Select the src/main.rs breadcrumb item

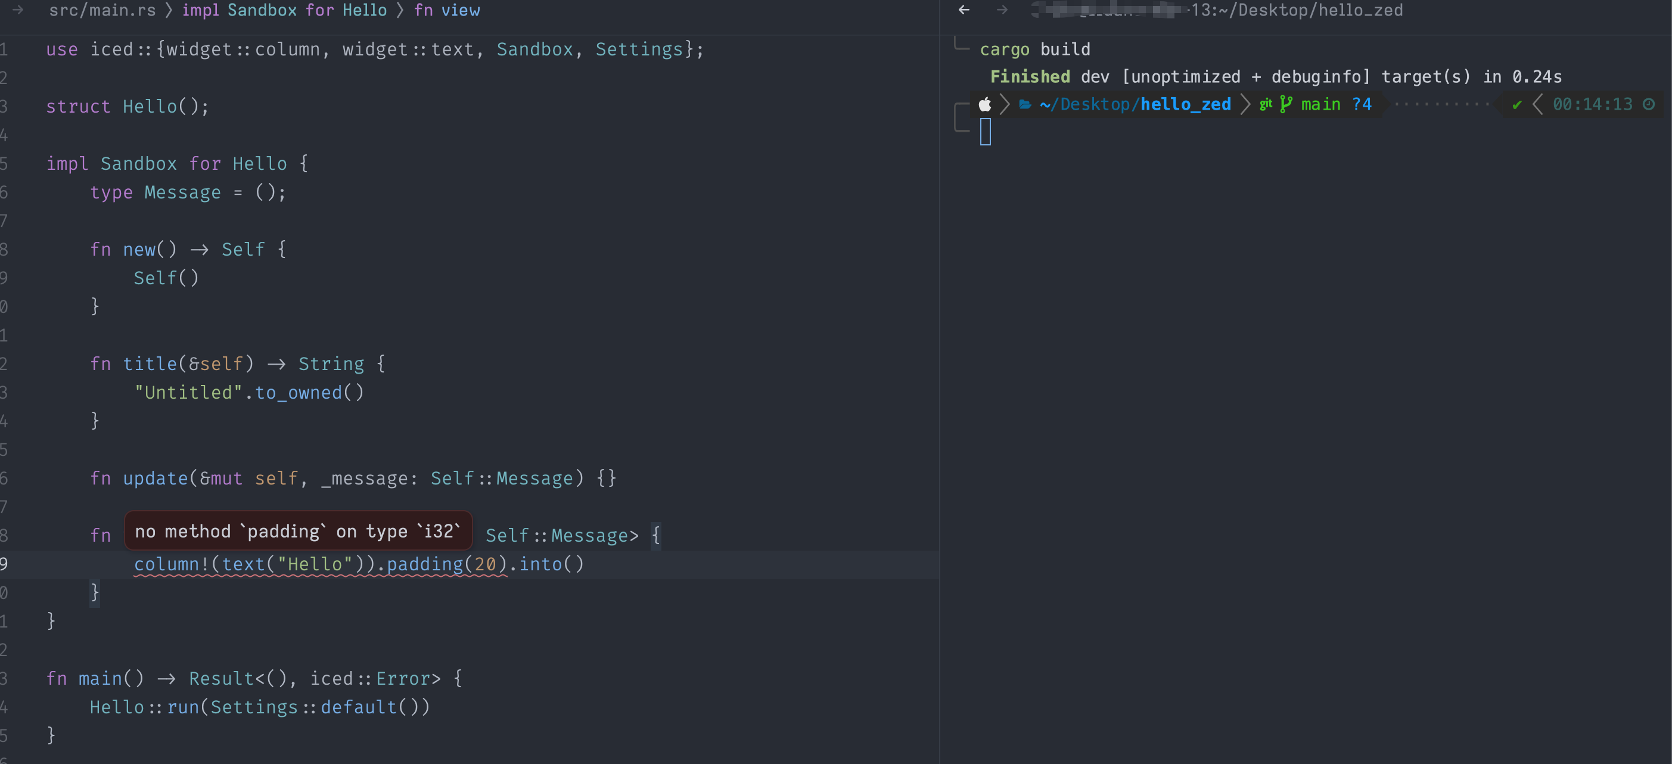tap(102, 10)
